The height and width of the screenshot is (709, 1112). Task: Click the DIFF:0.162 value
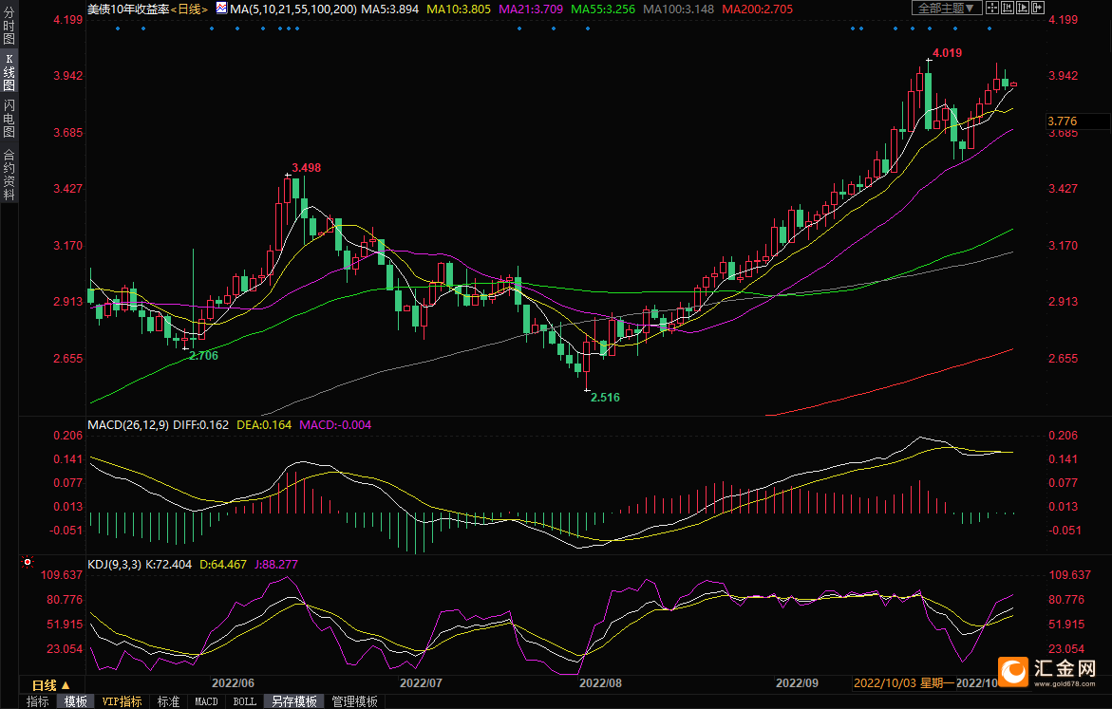click(200, 424)
